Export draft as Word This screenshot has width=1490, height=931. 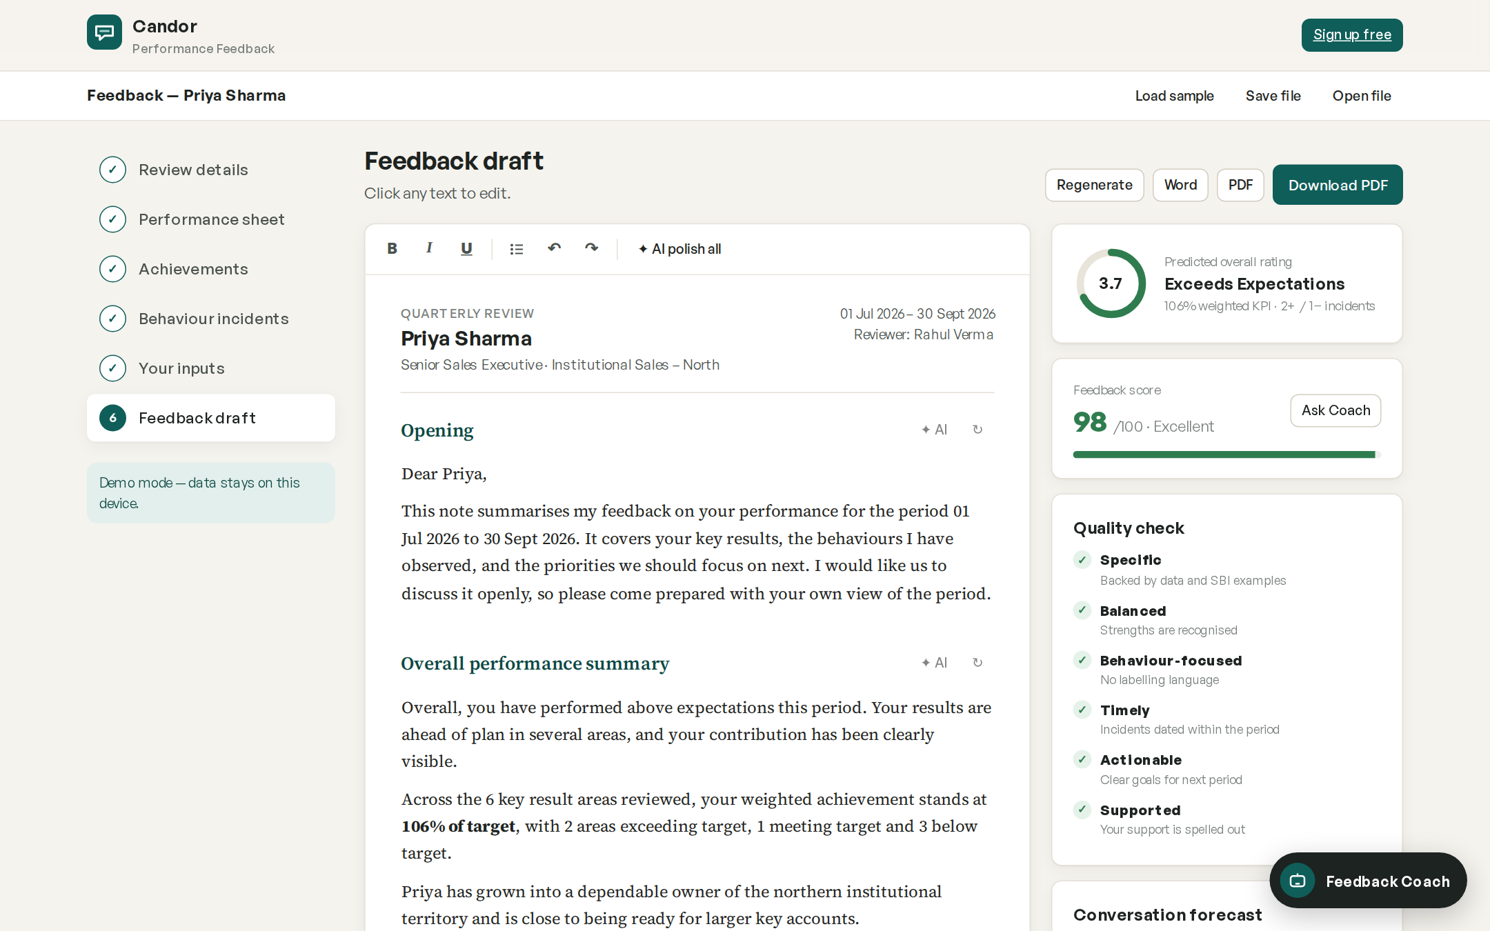[x=1180, y=185]
